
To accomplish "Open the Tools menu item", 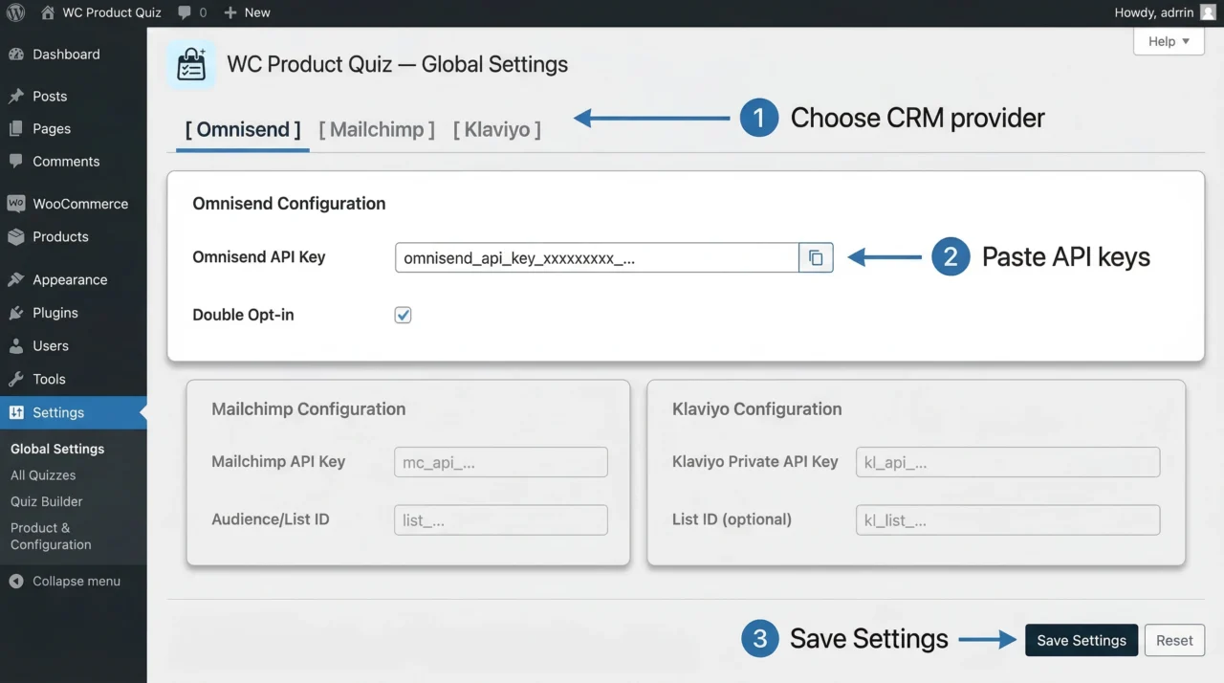I will 49,379.
